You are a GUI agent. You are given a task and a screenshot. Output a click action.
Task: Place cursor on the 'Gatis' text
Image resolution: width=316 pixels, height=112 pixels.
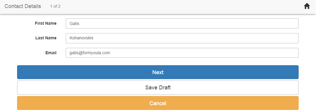[74, 24]
